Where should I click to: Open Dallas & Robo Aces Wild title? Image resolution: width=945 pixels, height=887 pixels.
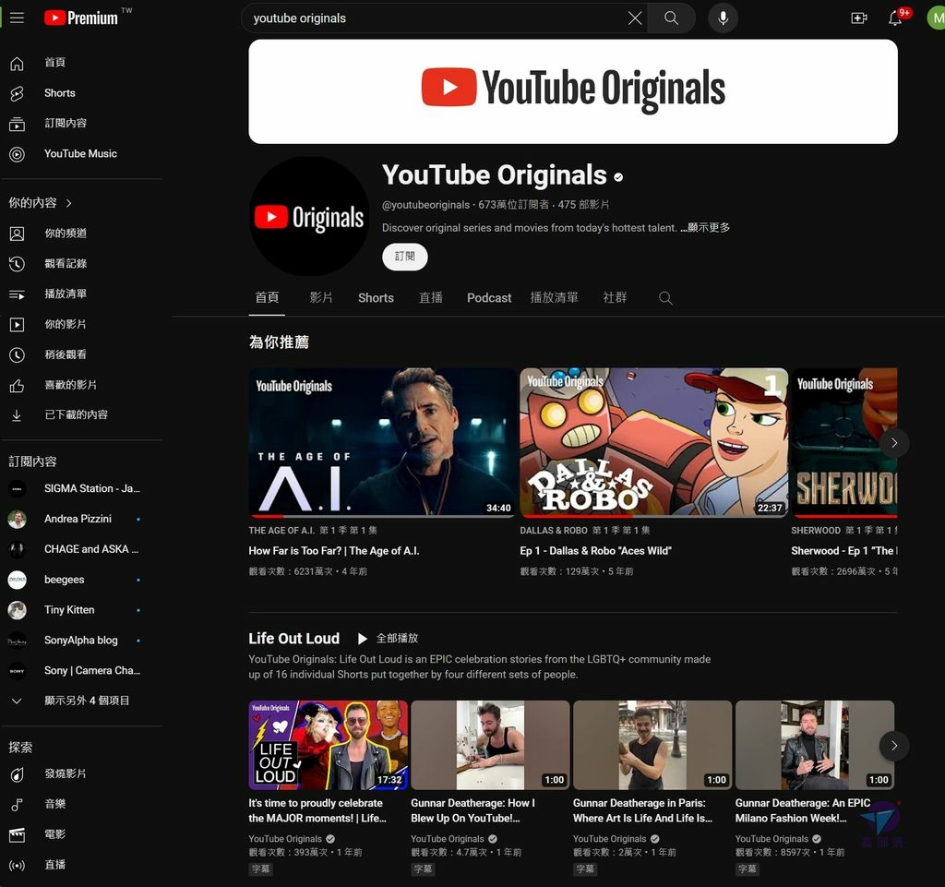[595, 551]
